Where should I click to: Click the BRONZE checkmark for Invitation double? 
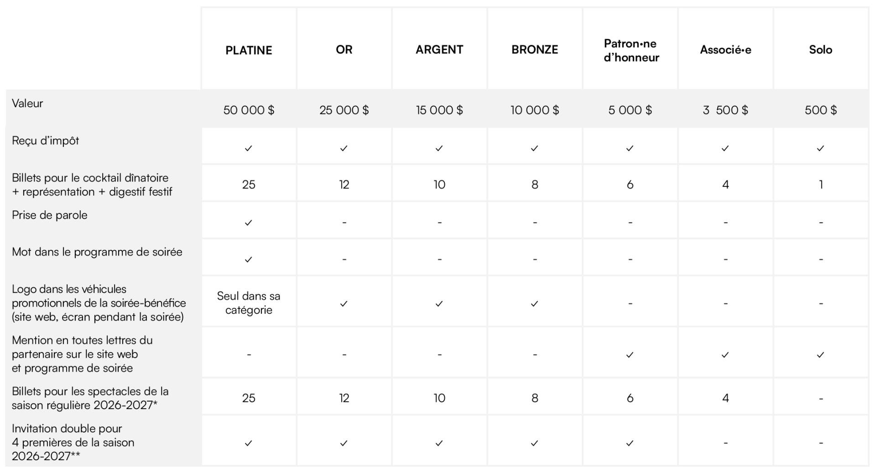534,443
